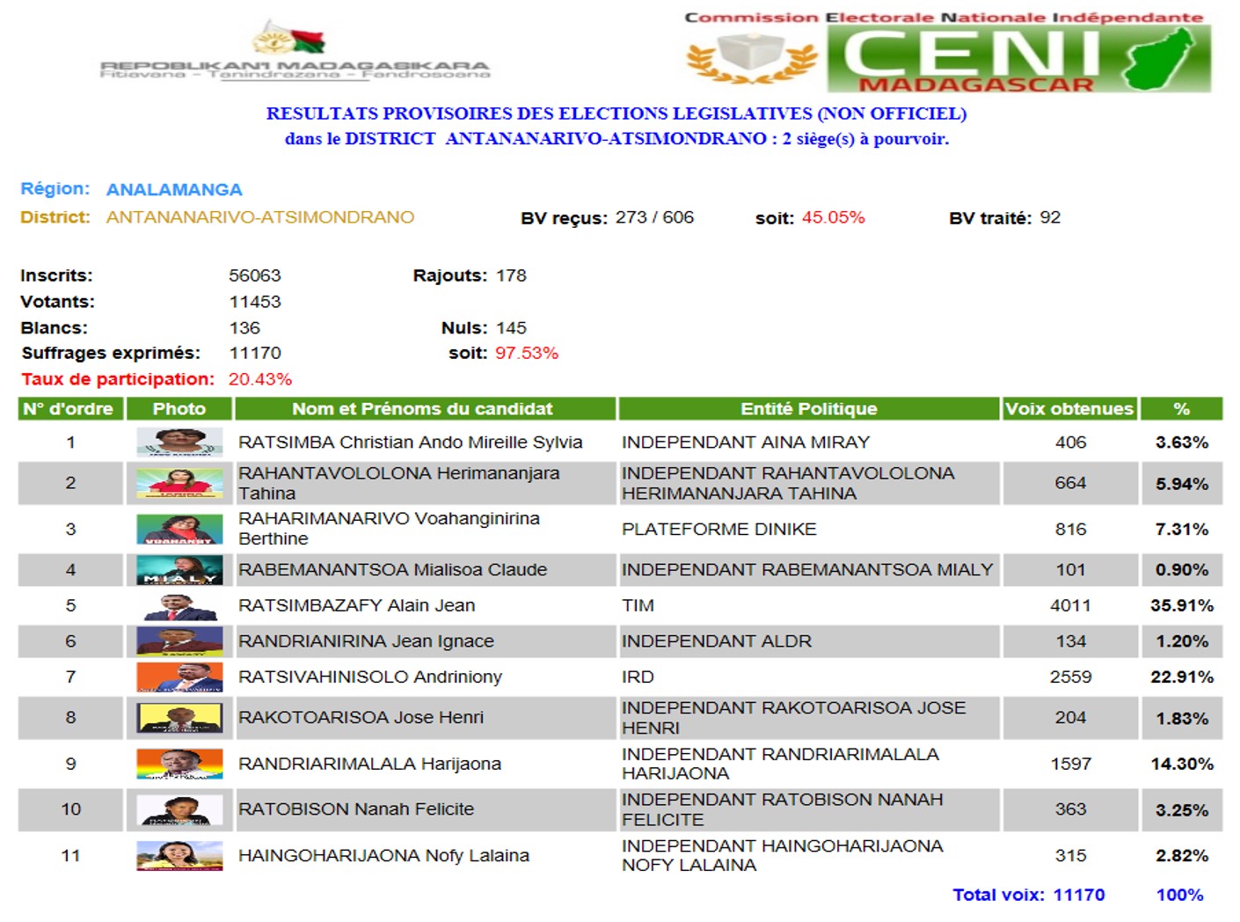Click the Votants value 11453
Screen dimensions: 1240x922
255,302
